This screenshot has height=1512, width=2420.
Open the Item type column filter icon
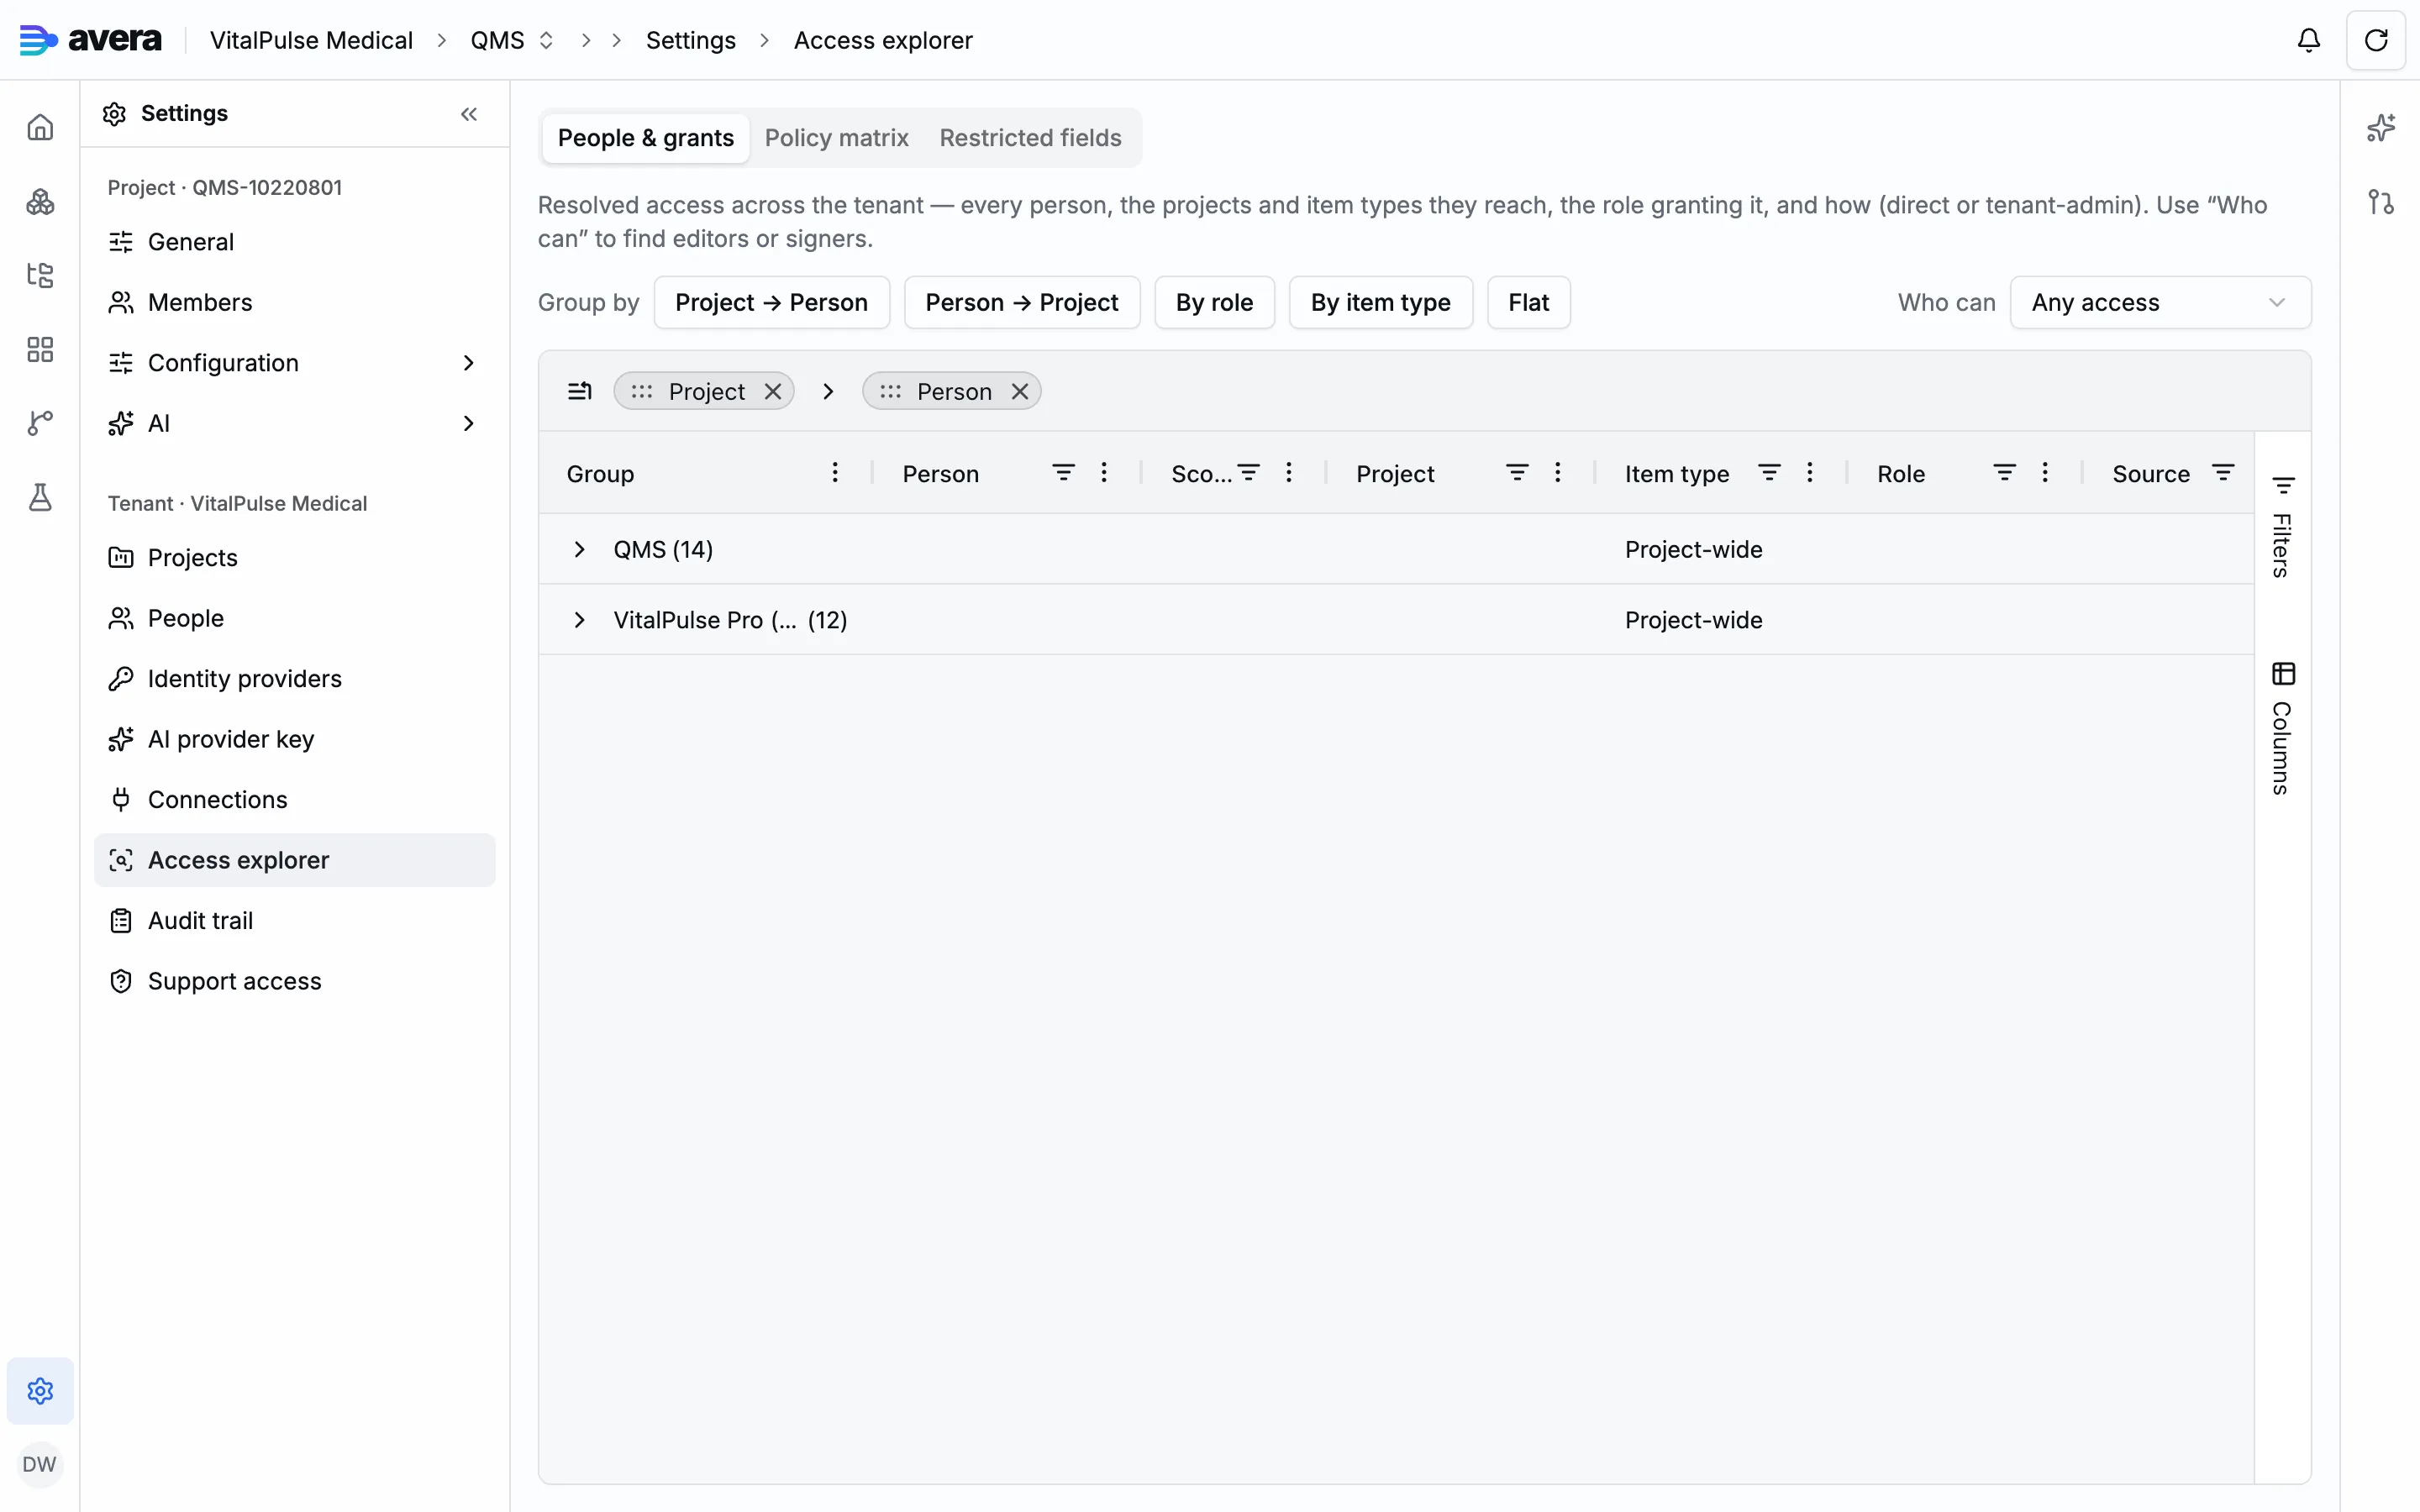pos(1769,472)
